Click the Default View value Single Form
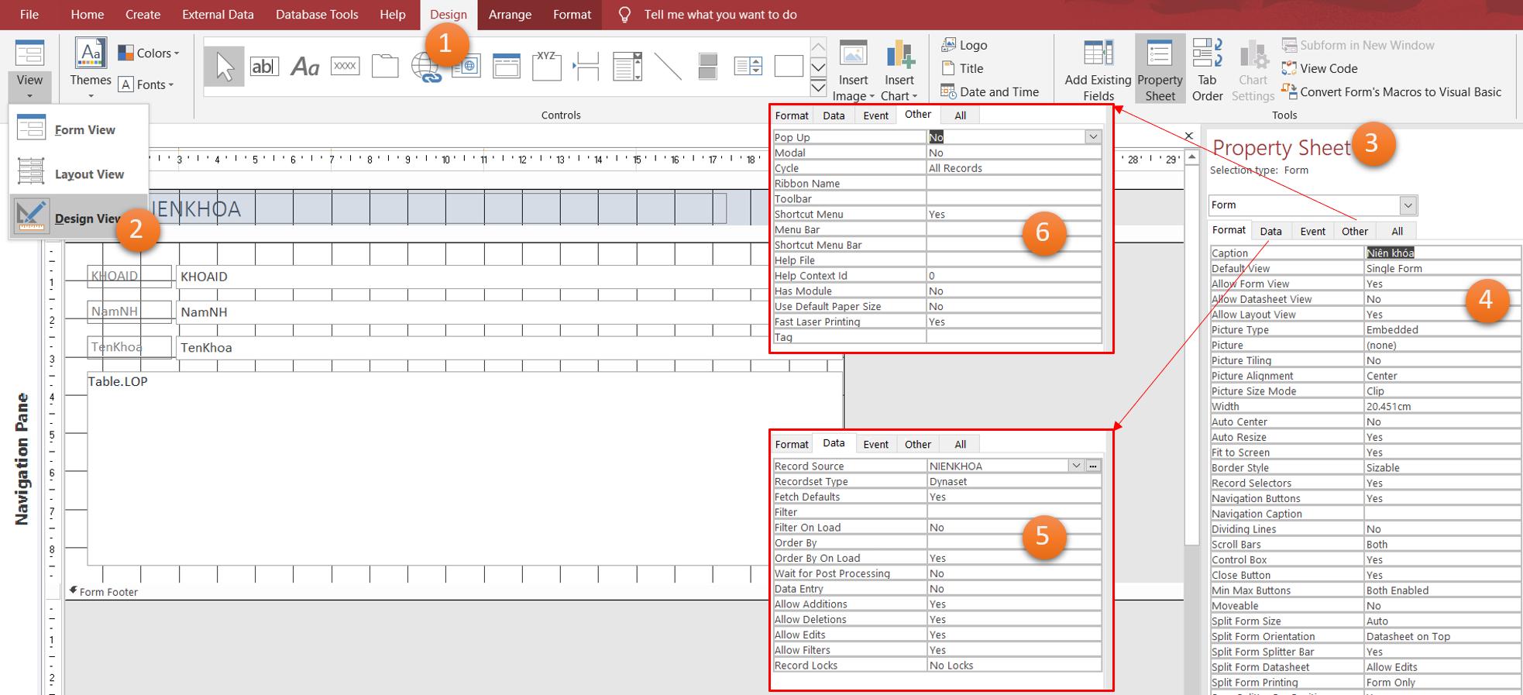 click(1442, 268)
